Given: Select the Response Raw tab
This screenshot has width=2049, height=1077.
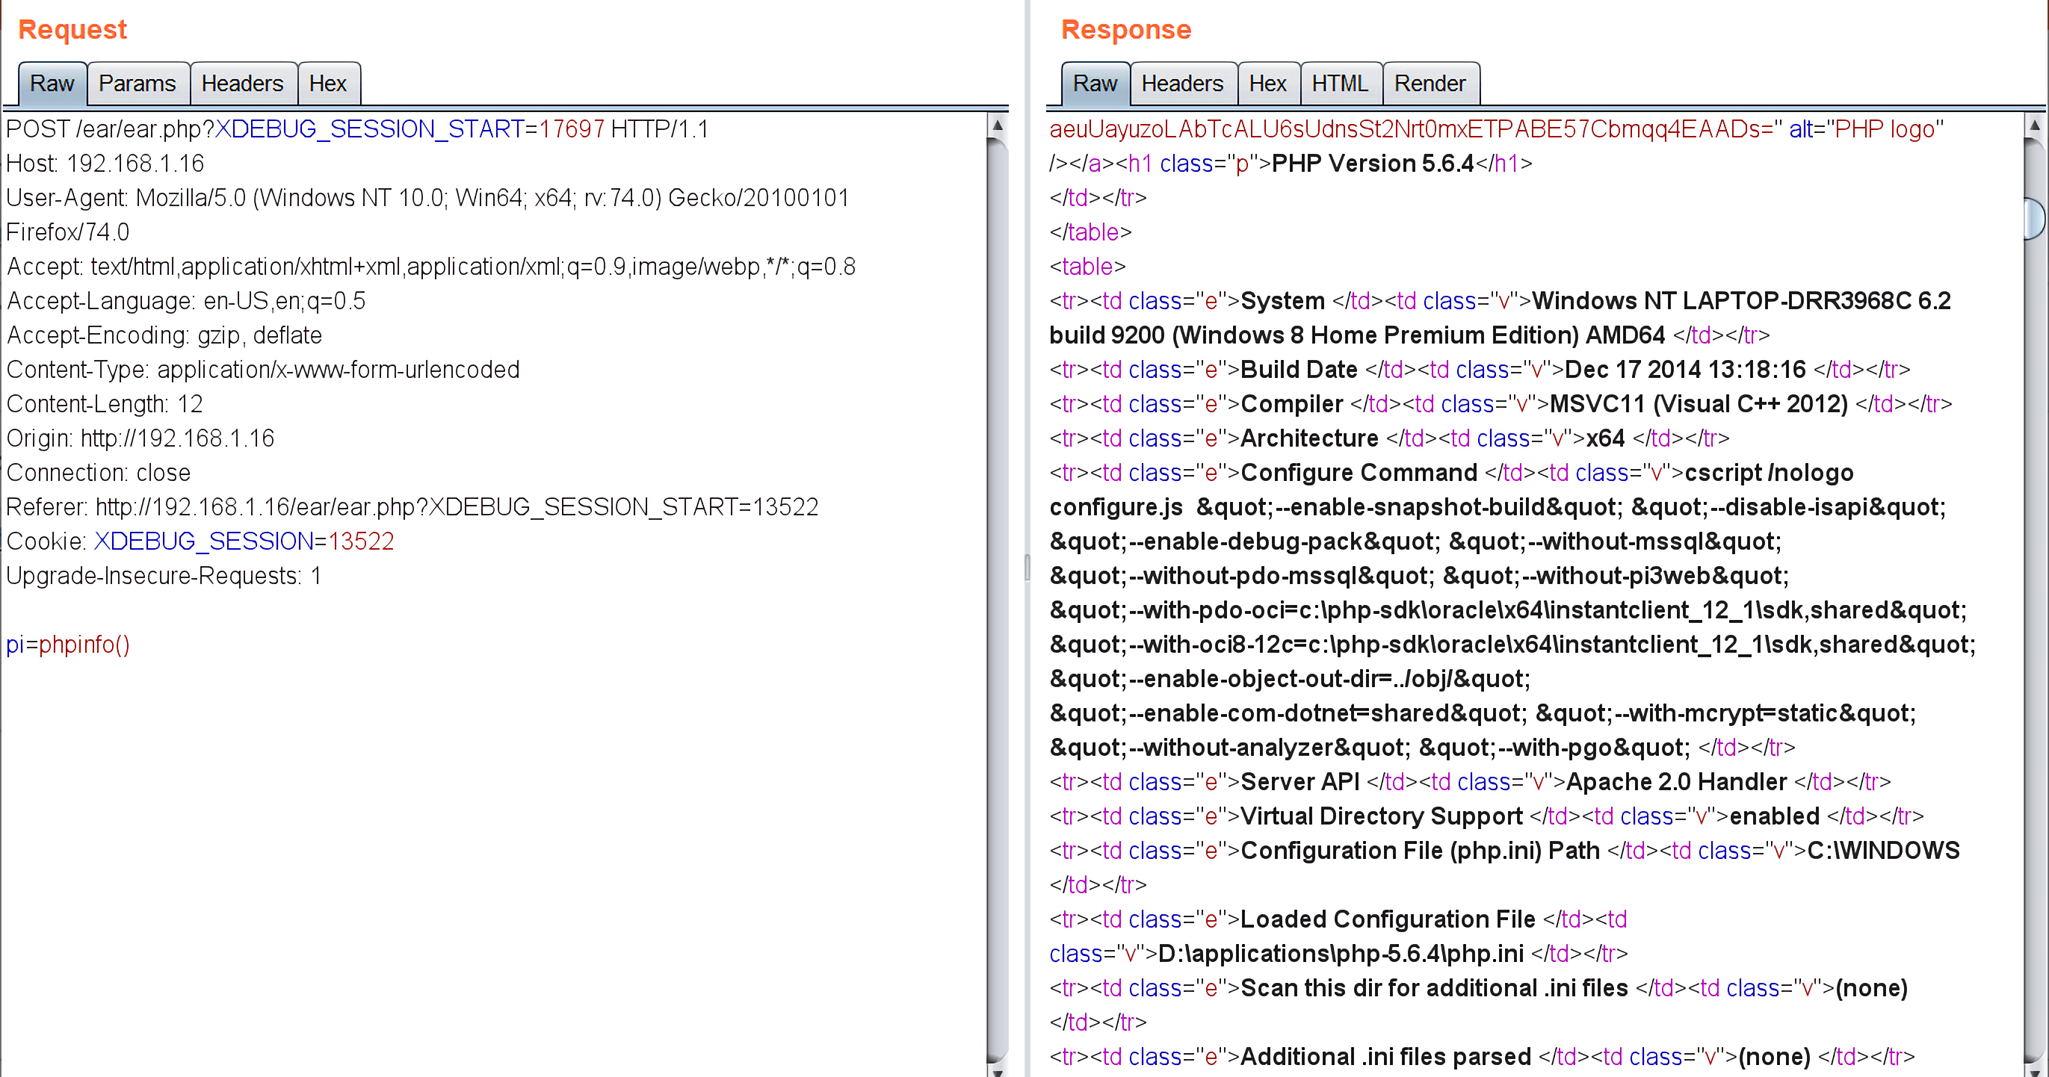Looking at the screenshot, I should pos(1095,84).
